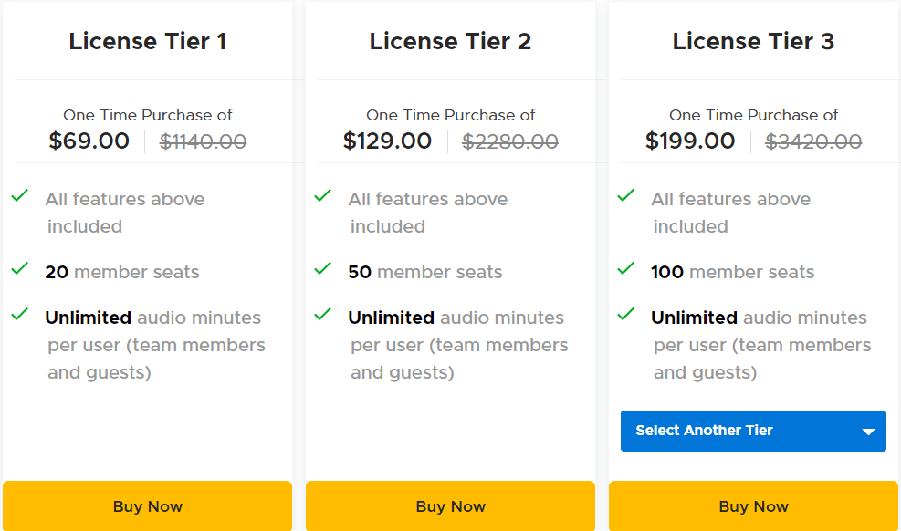901x531 pixels.
Task: Click the checkmark next to 100 member seats
Action: (626, 267)
